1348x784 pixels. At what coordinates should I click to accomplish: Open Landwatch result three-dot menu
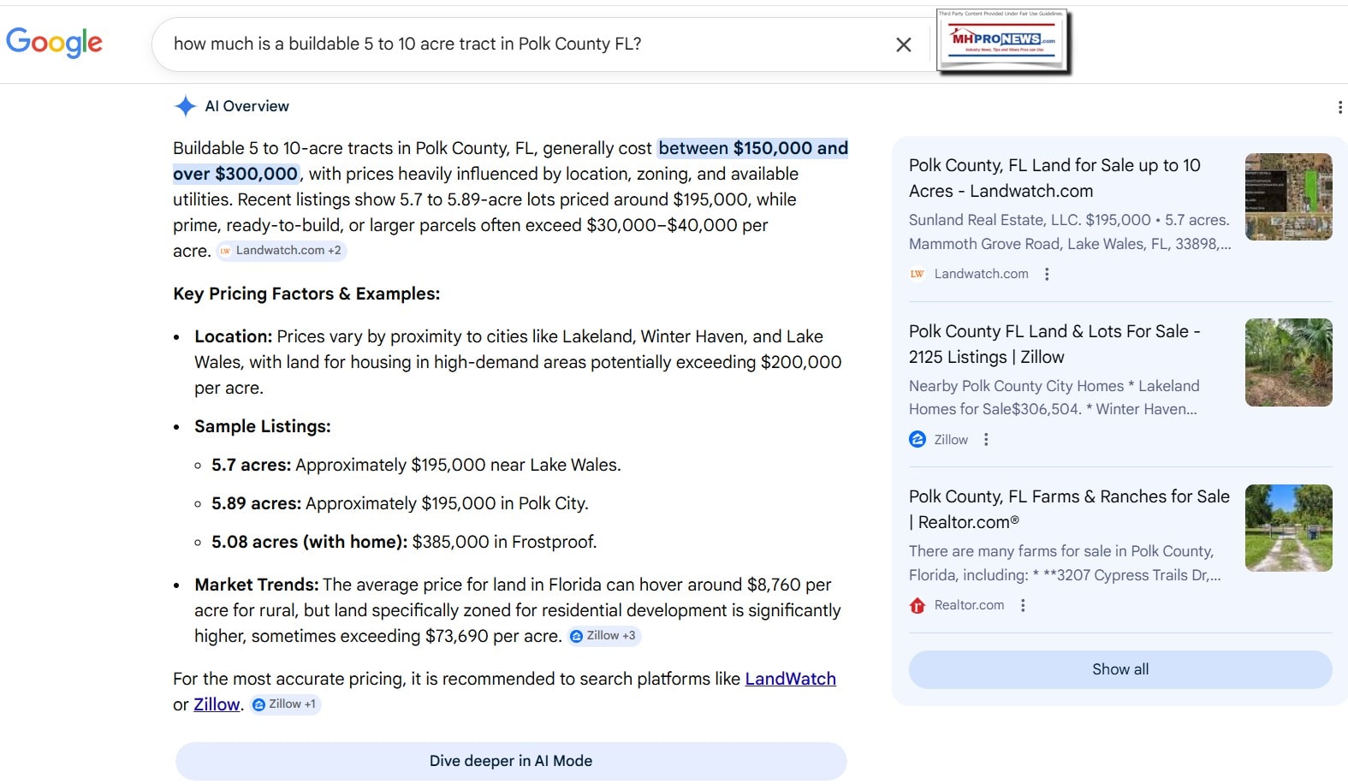(1047, 274)
